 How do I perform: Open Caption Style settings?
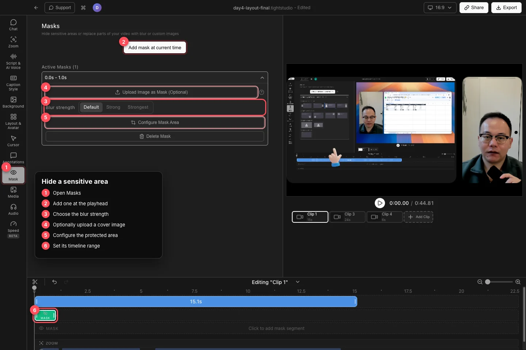coord(13,83)
